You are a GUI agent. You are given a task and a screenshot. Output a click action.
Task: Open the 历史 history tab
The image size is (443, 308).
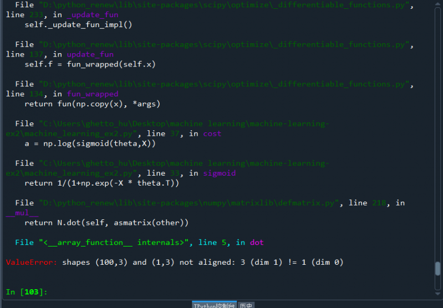click(x=246, y=305)
